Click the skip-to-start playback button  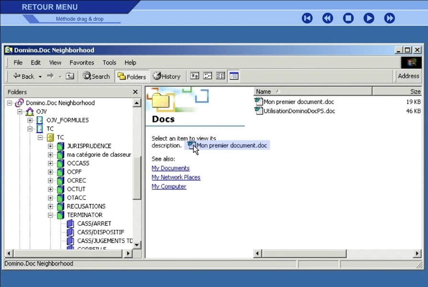[x=307, y=18]
